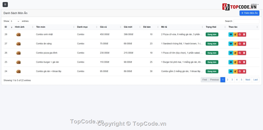View details of Combo gà rán + khoai tây
Viewport: 263px width, 130px height.
coord(231,72)
